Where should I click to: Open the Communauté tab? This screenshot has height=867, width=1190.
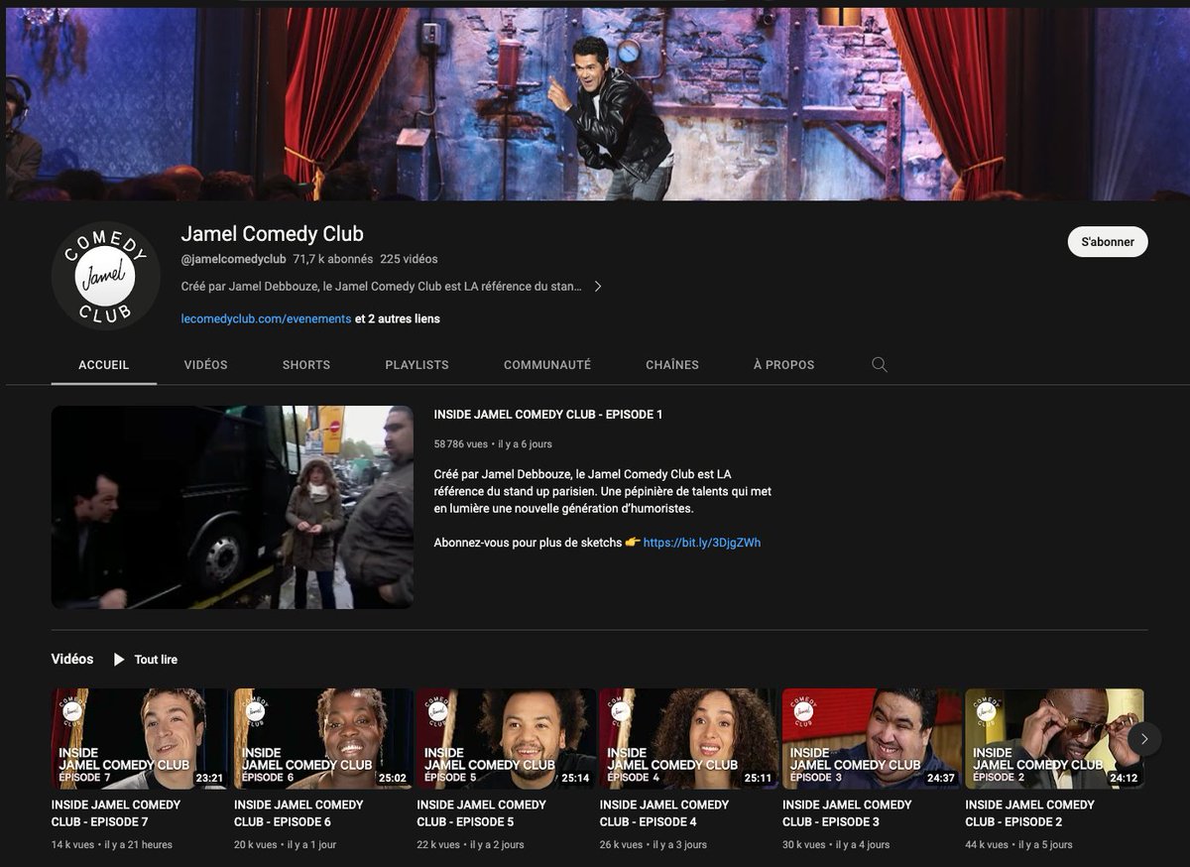[x=547, y=365]
